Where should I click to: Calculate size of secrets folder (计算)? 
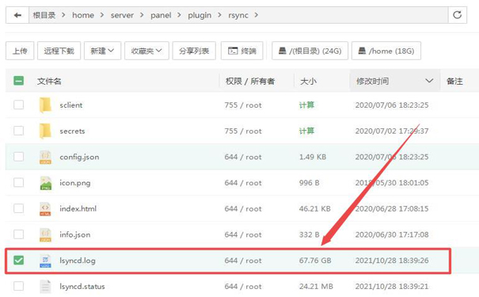306,131
